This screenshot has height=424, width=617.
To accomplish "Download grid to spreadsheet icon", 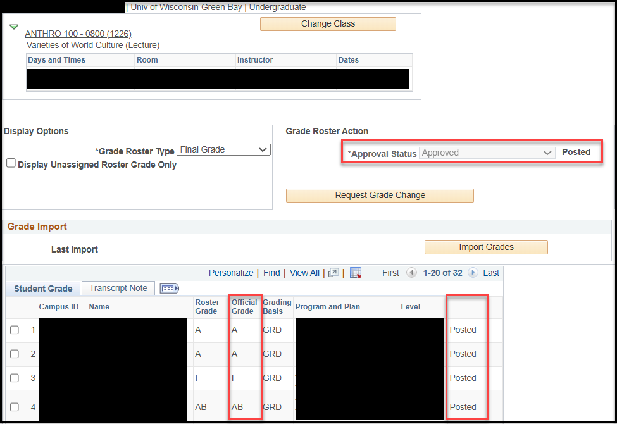I will click(x=355, y=273).
